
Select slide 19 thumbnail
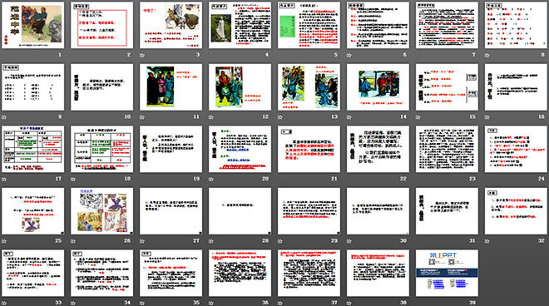[x=171, y=149]
